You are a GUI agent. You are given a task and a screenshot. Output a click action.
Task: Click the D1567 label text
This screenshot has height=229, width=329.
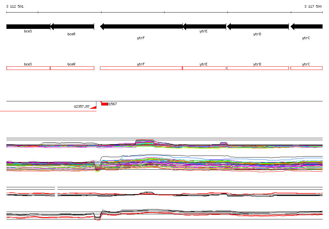(112, 104)
